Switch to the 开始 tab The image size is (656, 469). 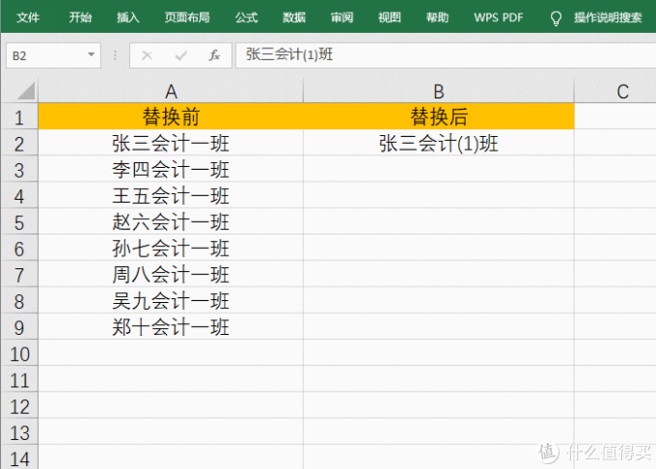point(80,17)
